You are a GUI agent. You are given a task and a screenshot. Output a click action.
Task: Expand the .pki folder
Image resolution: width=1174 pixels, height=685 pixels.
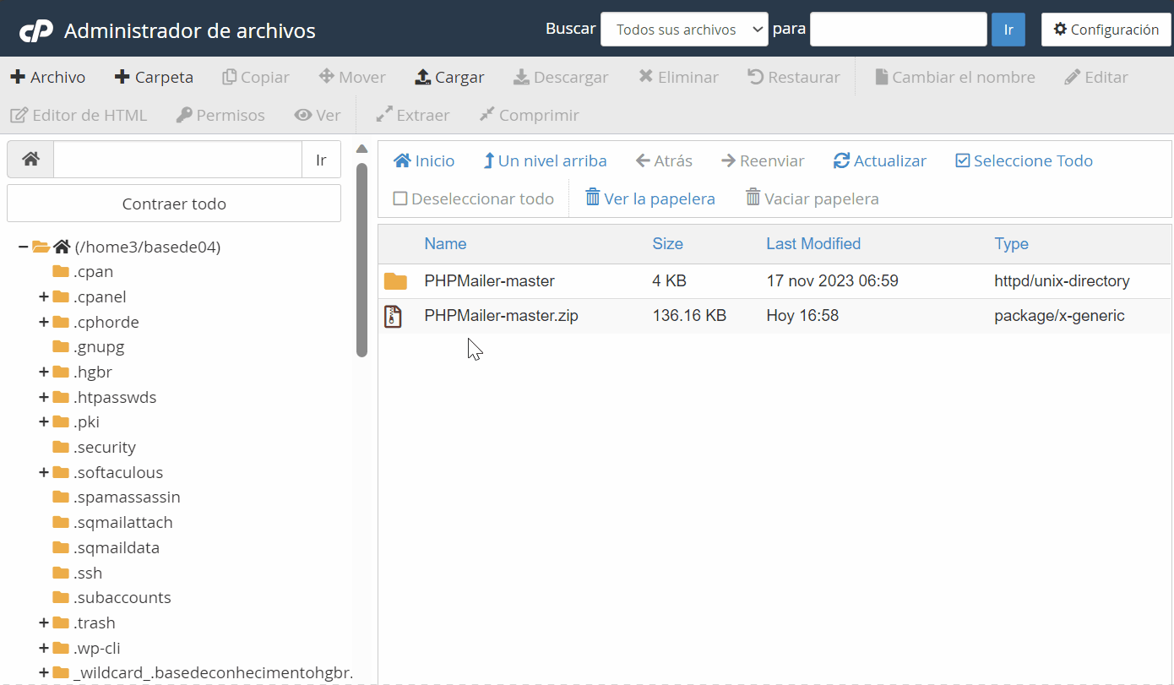[44, 421]
